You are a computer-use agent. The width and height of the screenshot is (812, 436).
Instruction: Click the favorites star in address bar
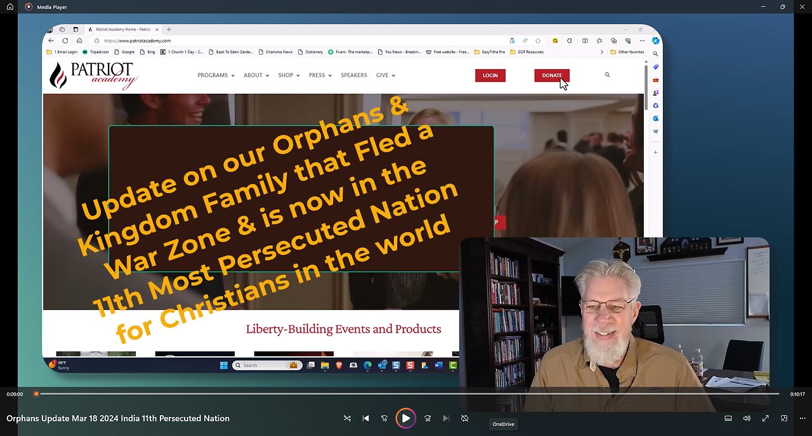pyautogui.click(x=538, y=41)
